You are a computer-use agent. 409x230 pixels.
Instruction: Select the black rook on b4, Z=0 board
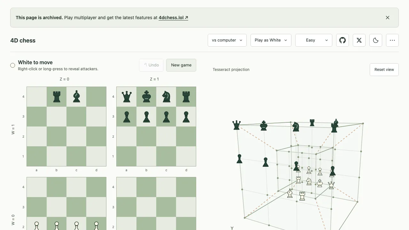pyautogui.click(x=57, y=96)
